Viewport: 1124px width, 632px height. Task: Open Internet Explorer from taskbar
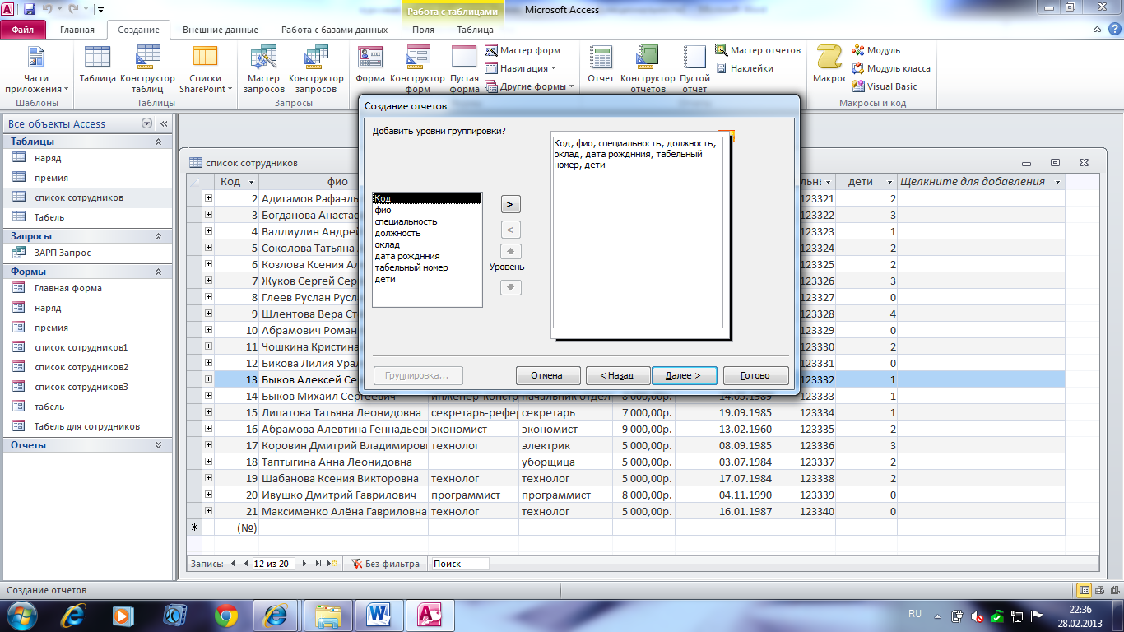pyautogui.click(x=74, y=615)
